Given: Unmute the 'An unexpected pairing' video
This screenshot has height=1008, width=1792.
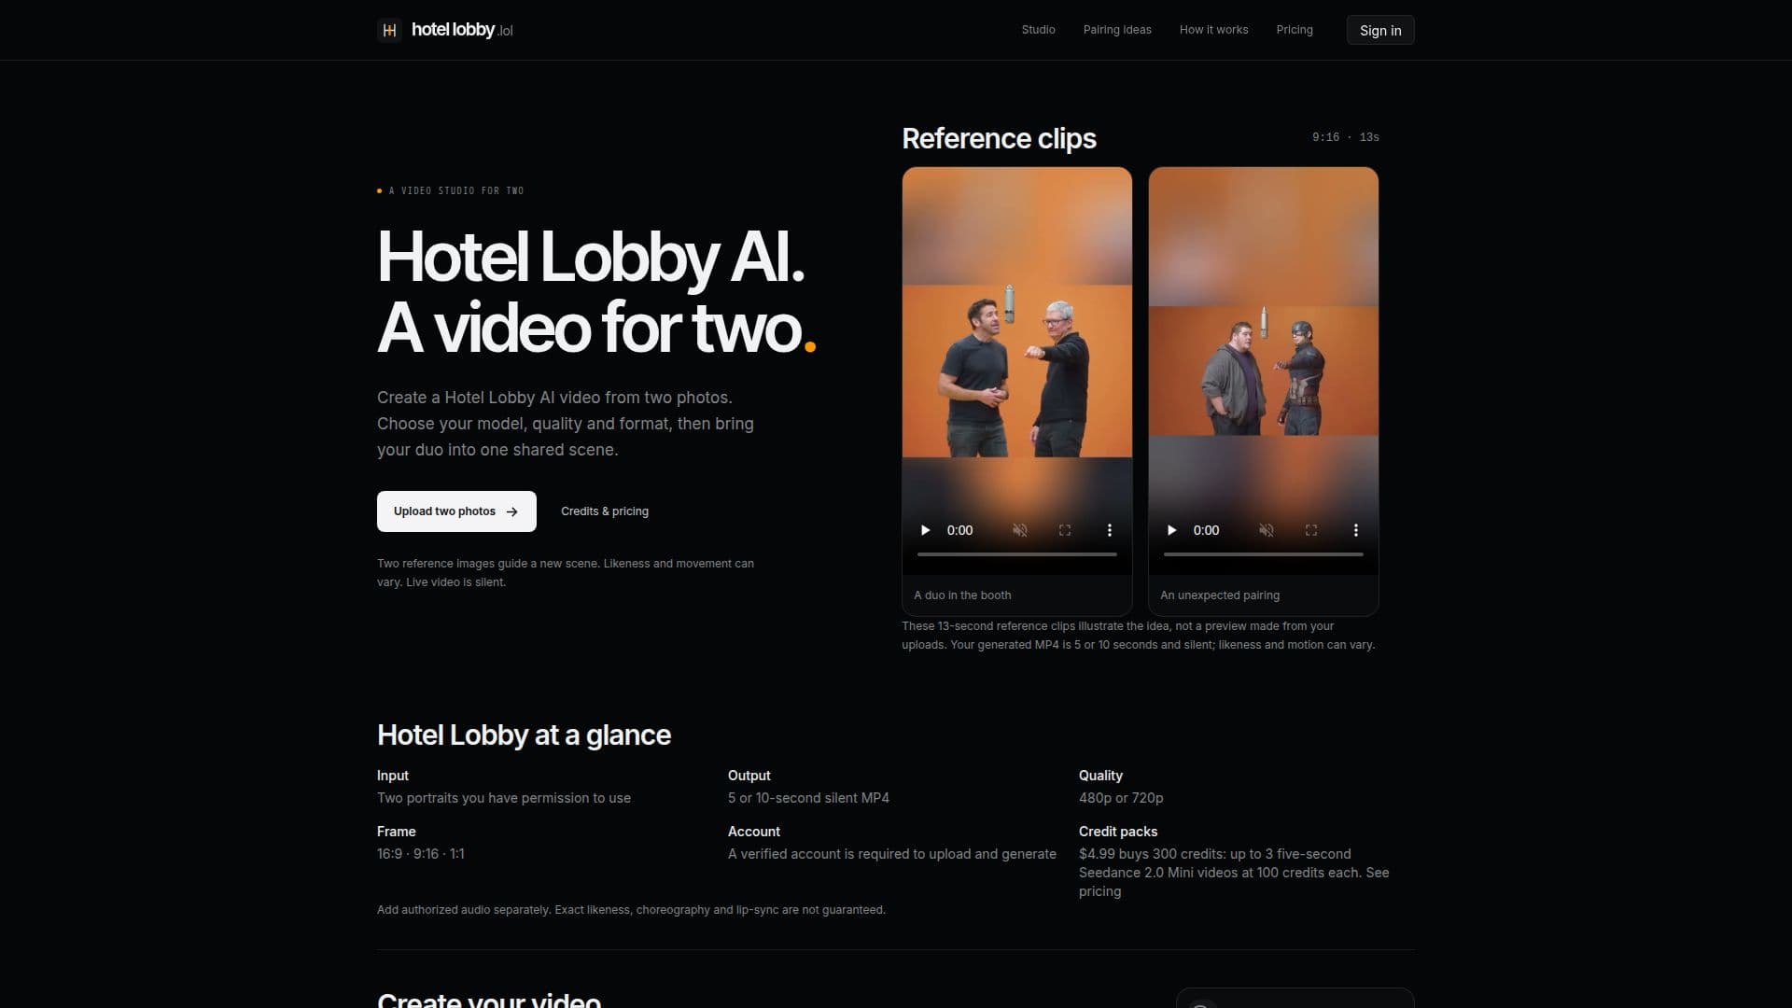Looking at the screenshot, I should pos(1267,530).
